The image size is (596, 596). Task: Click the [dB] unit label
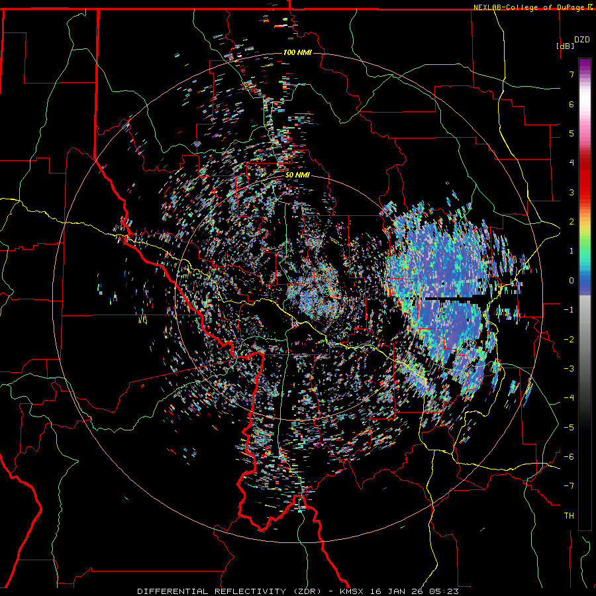pos(565,46)
